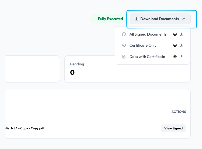Click the ACTIONS column header
The height and width of the screenshot is (149, 202).
click(179, 112)
